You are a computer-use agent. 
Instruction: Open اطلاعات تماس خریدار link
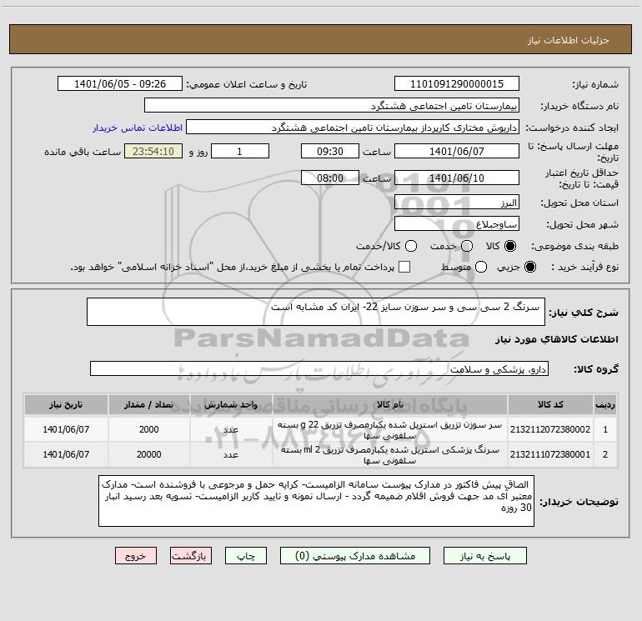[138, 128]
